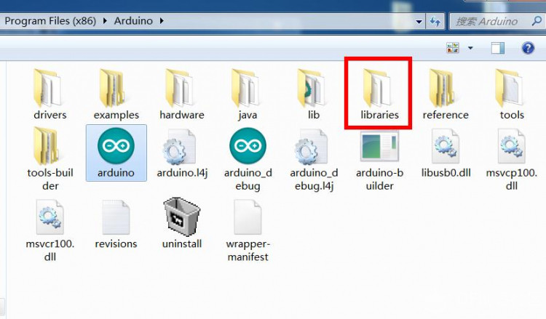Select the arduino application icon
The height and width of the screenshot is (319, 546).
point(116,145)
